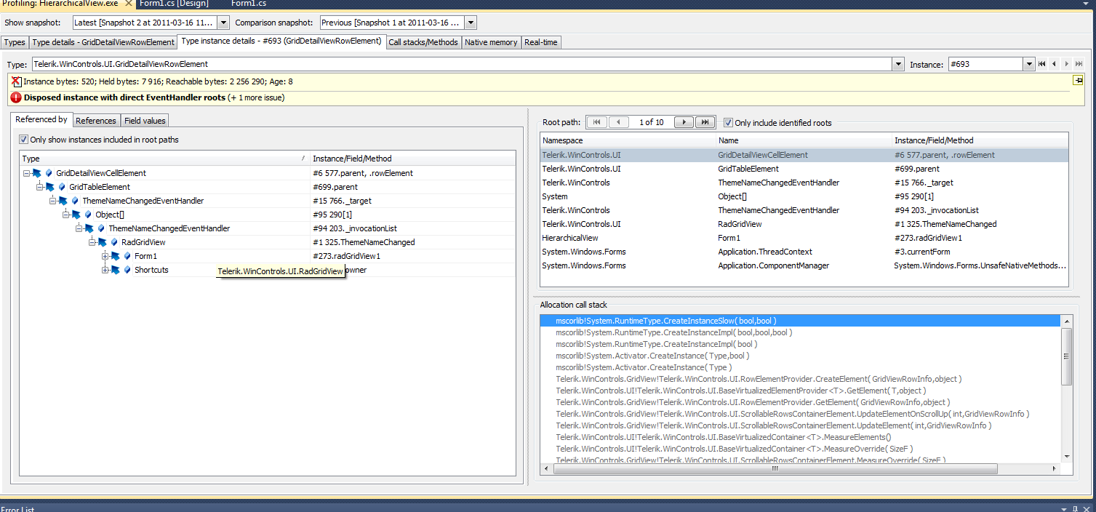Open the Show snapshot dropdown
Viewport: 1096px width, 512px height.
pos(223,23)
